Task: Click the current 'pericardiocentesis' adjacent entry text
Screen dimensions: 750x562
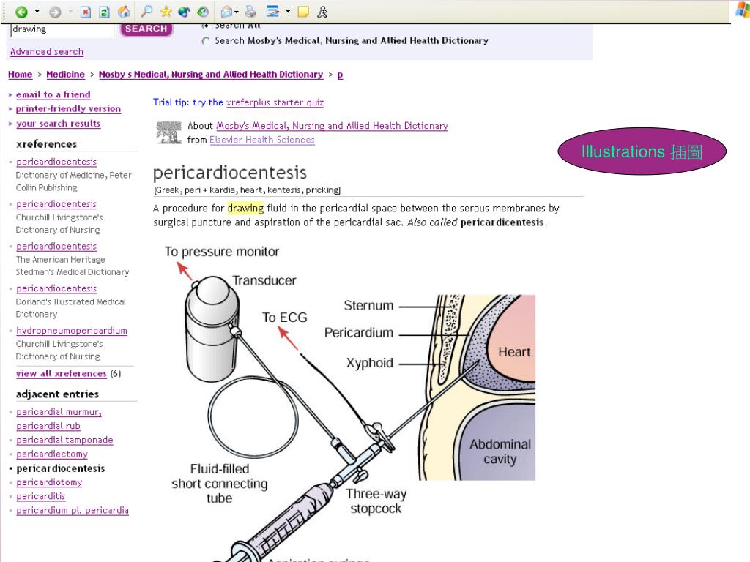Action: tap(61, 468)
